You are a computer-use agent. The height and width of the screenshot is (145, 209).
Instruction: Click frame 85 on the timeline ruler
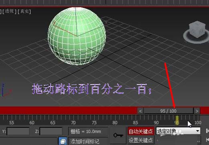(135, 123)
